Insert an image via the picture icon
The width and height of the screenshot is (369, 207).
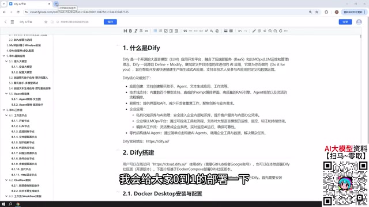225,31
